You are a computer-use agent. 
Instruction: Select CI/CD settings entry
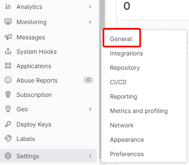pos(118,82)
